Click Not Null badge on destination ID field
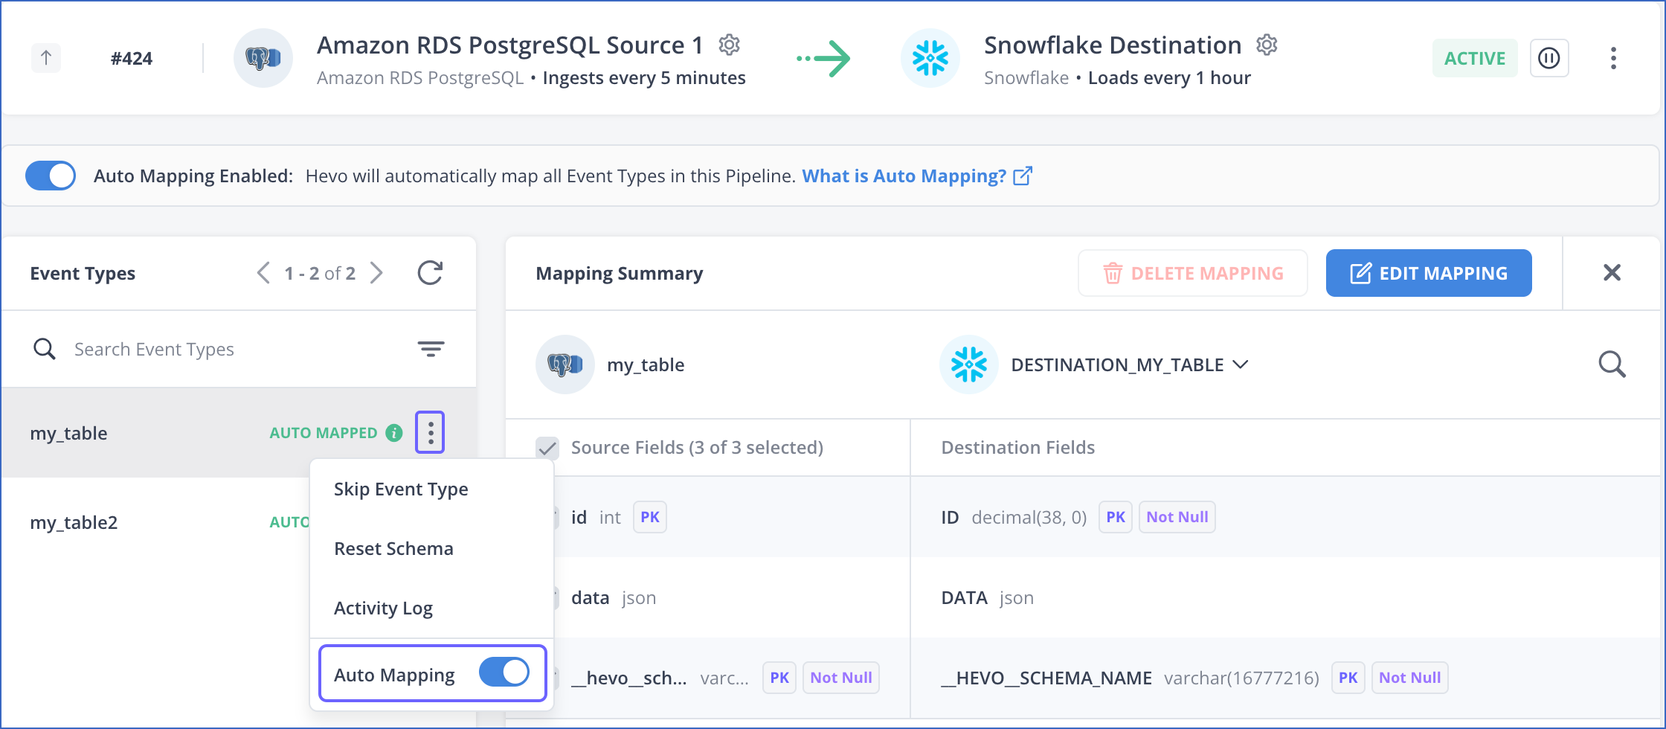The height and width of the screenshot is (729, 1666). coord(1177,517)
